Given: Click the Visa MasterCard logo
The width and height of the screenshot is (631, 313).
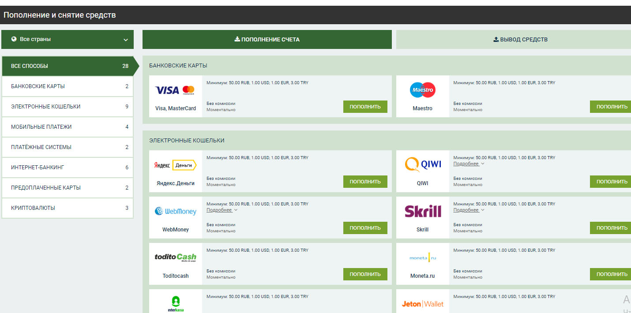Looking at the screenshot, I should [x=175, y=90].
